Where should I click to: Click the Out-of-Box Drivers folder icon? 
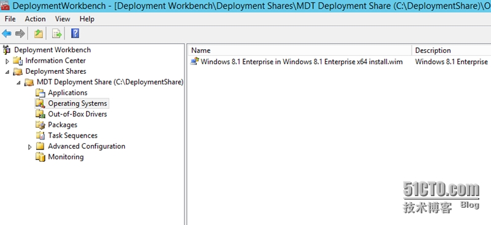click(41, 114)
